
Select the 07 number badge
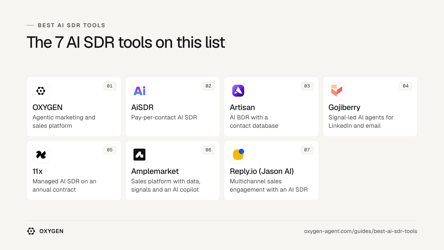point(307,150)
